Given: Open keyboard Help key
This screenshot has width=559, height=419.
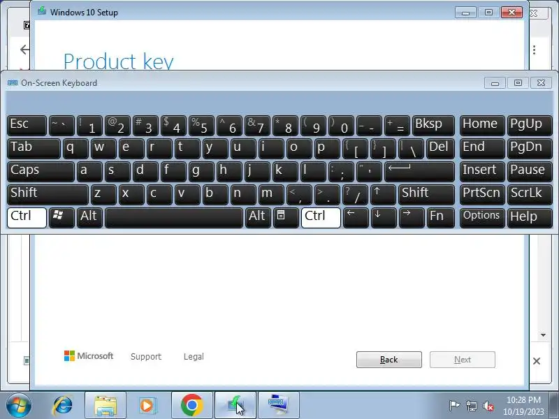Looking at the screenshot, I should 530,218.
